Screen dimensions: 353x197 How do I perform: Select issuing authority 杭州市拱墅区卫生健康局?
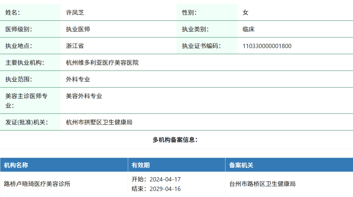point(99,122)
